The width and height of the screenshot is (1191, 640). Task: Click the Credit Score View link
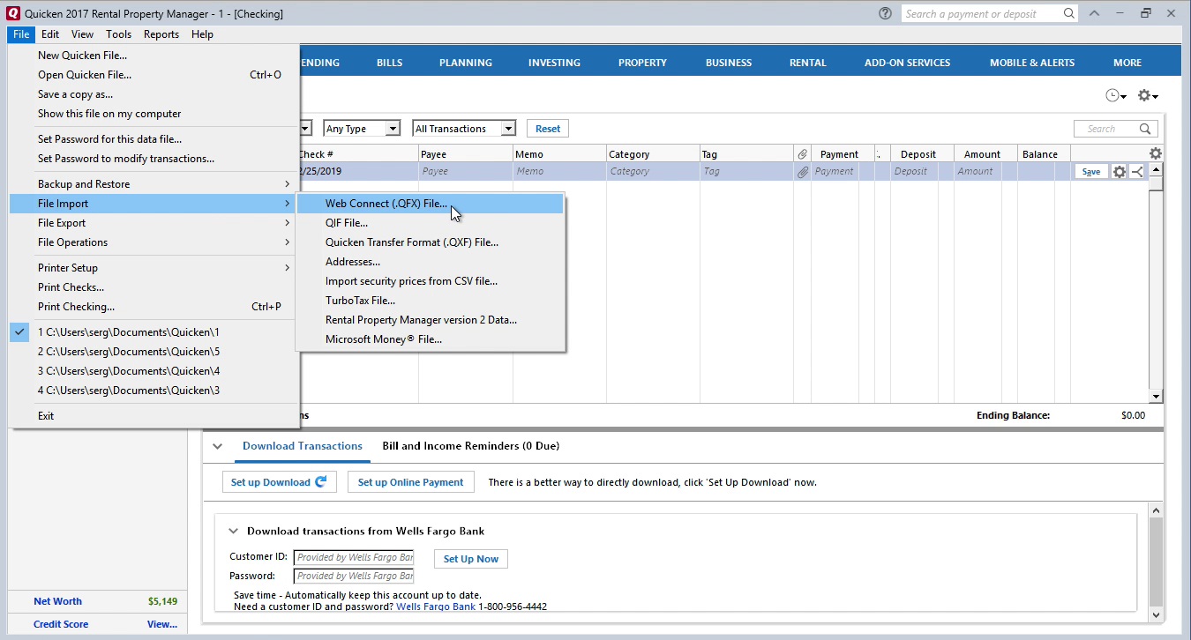162,624
